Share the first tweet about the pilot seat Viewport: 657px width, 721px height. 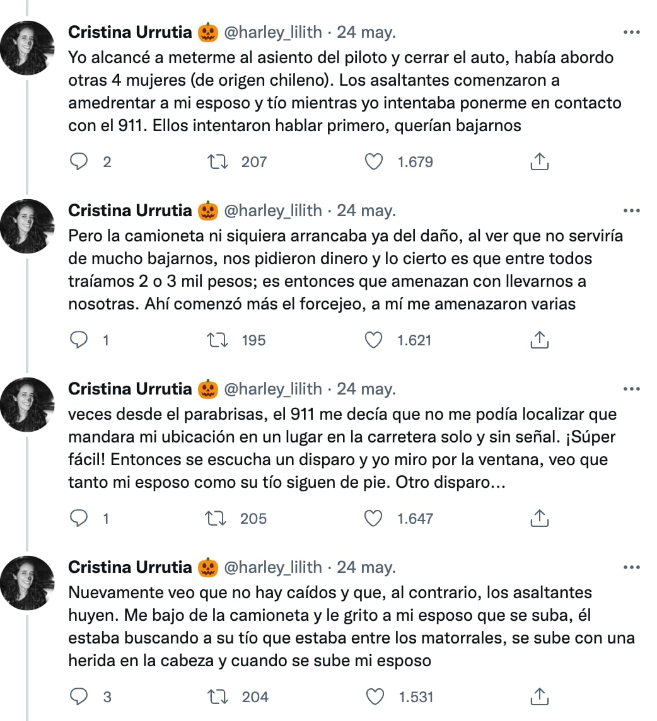(x=538, y=162)
